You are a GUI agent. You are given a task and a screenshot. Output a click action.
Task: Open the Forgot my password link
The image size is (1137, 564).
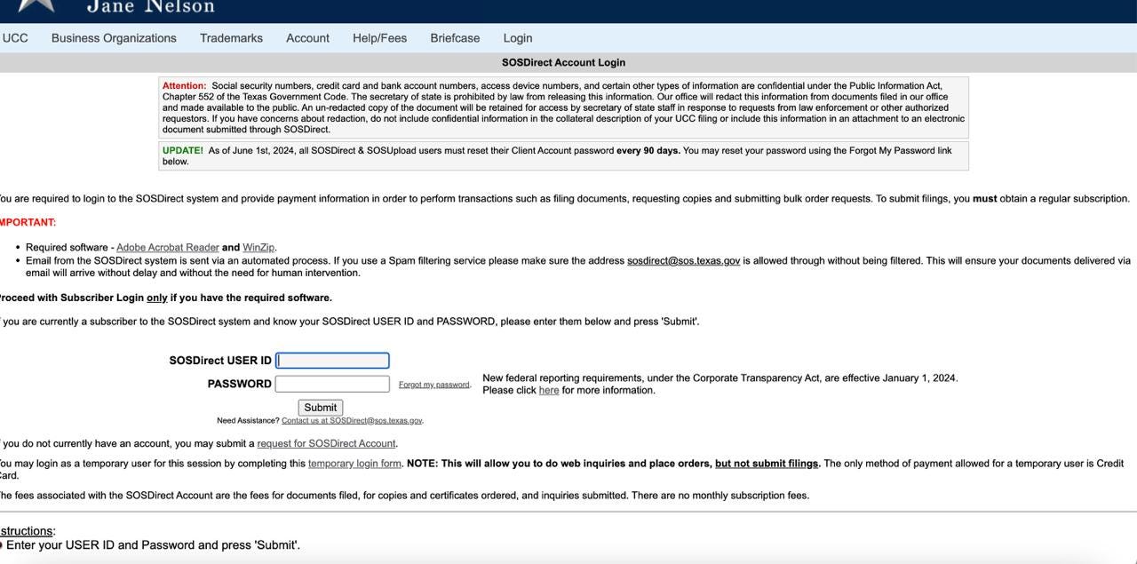(x=434, y=385)
